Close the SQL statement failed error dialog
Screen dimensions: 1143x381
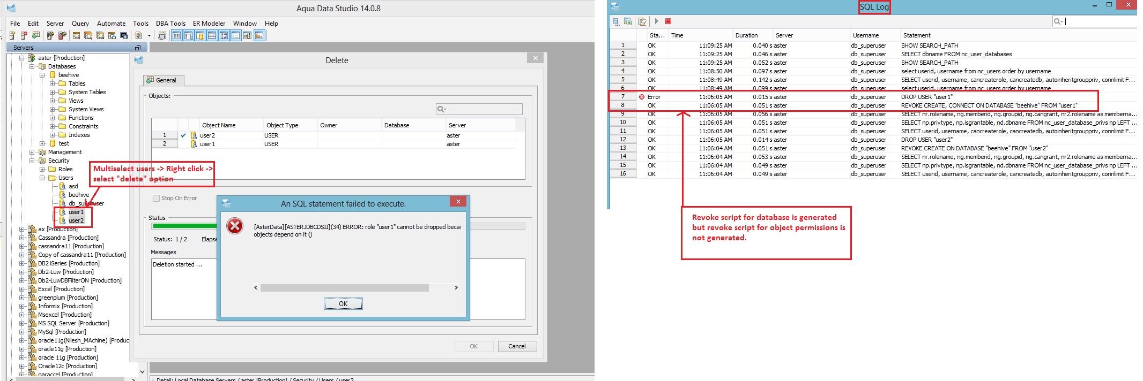tap(458, 201)
